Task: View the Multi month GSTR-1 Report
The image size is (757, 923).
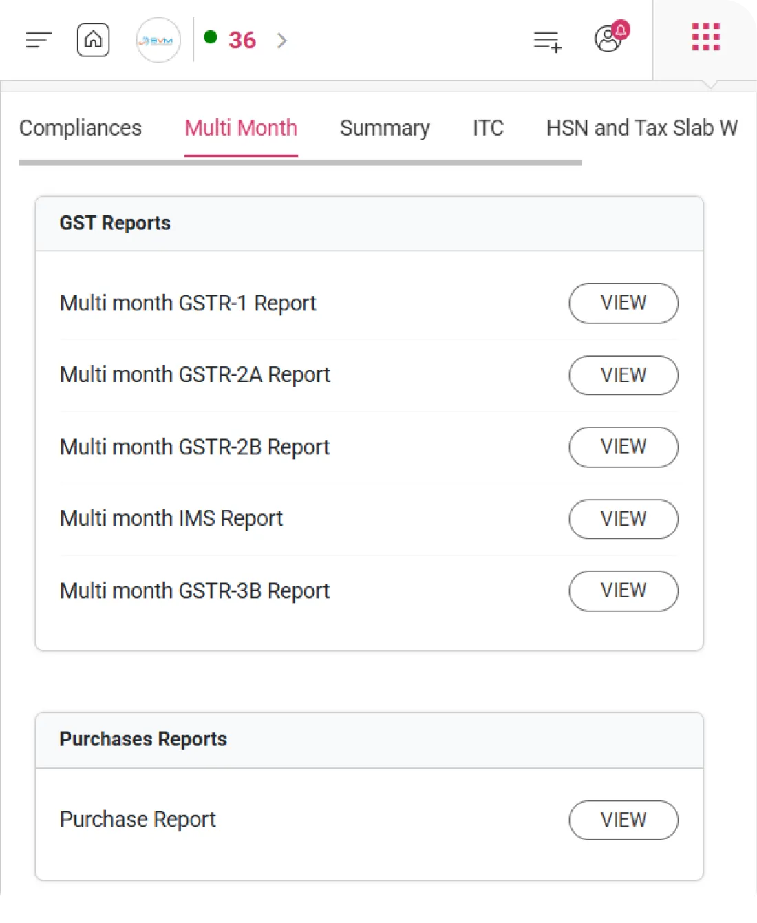Action: coord(623,303)
